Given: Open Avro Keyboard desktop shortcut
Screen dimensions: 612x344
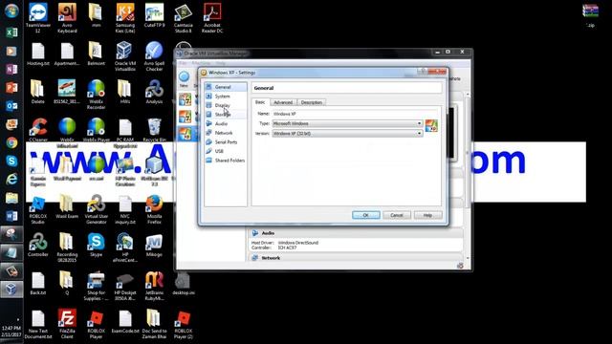Looking at the screenshot, I should click(x=67, y=17).
